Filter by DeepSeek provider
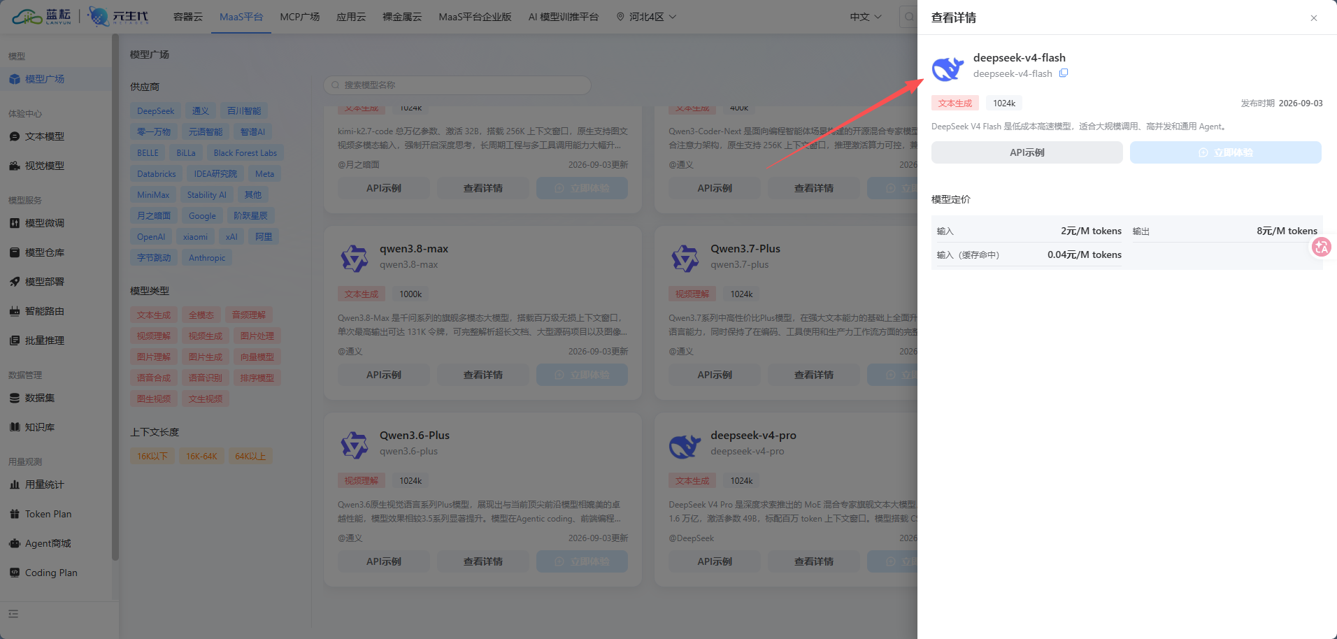Viewport: 1337px width, 639px height. 155,111
